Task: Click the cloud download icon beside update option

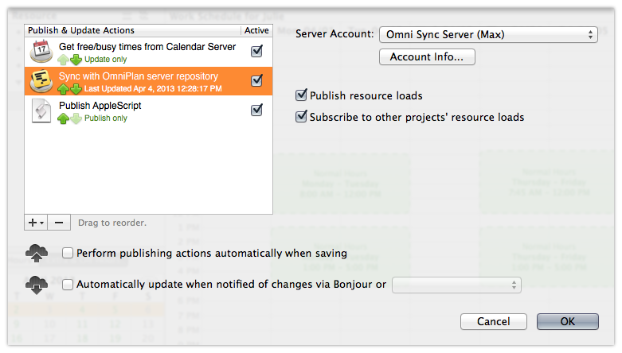Action: tap(37, 284)
